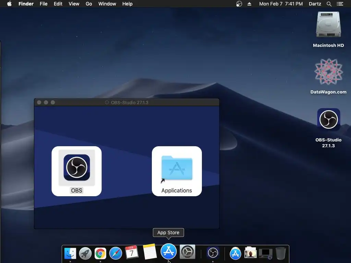Viewport: 351px width, 263px height.
Task: Open Finder from the Dock
Action: (70, 253)
